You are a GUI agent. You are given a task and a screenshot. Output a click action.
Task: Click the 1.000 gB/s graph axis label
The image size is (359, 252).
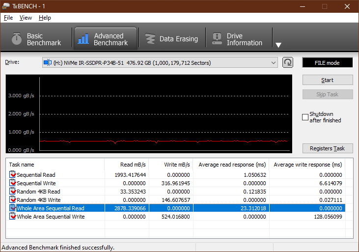[21, 132]
